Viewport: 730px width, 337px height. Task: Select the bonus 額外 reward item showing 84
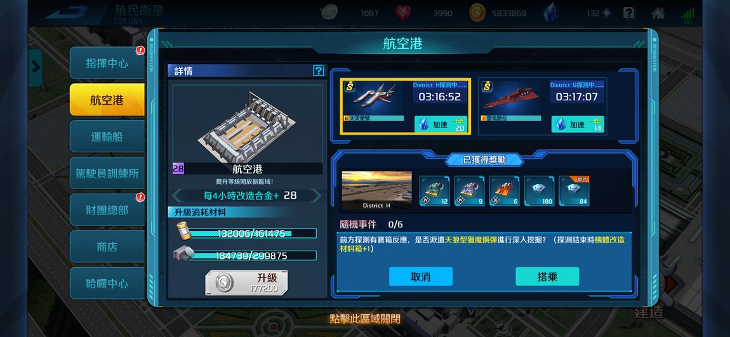(x=574, y=191)
